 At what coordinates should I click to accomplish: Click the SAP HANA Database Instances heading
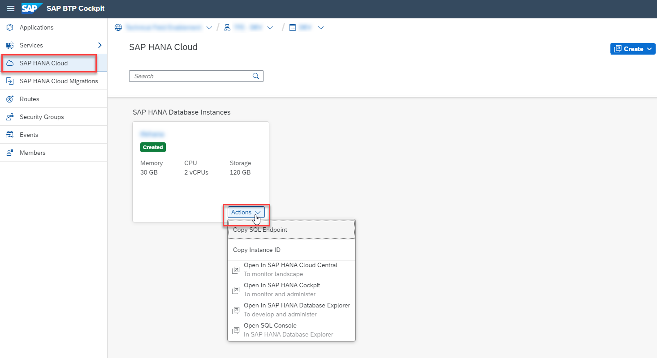coord(182,112)
